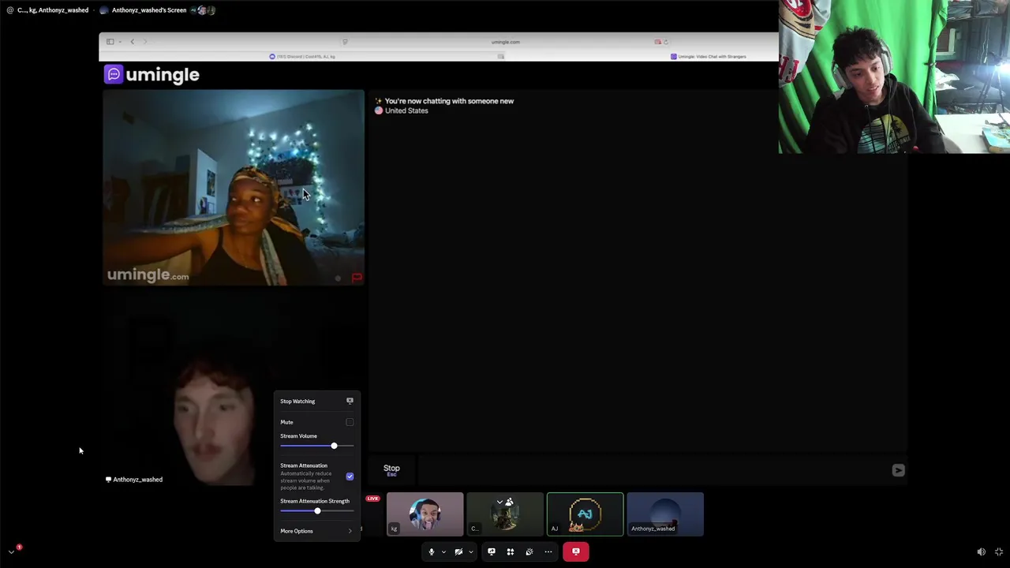This screenshot has width=1010, height=568.
Task: Adjust Stream Attenuation Strength slider
Action: tap(316, 511)
